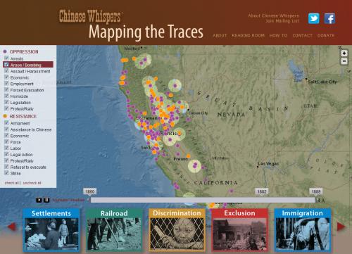The height and width of the screenshot is (254, 352).
Task: Click the Carson City map label
Action: (x=198, y=113)
